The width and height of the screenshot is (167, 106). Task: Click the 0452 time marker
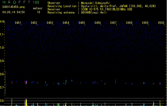click(34, 23)
